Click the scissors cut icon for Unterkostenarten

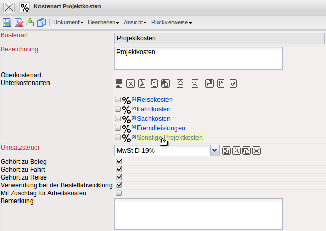[x=142, y=83]
